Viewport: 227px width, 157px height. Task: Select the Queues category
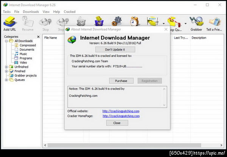tap(20, 80)
